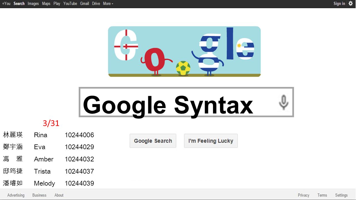Image resolution: width=356 pixels, height=200 pixels.
Task: Click the Sign in link
Action: (339, 4)
